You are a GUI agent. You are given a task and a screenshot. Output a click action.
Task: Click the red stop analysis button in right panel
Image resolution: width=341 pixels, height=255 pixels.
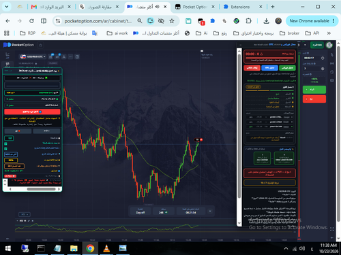[x=252, y=68]
